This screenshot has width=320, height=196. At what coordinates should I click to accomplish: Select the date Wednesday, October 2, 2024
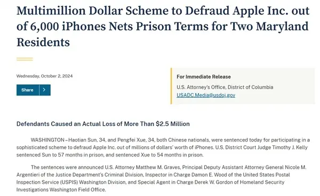click(44, 76)
